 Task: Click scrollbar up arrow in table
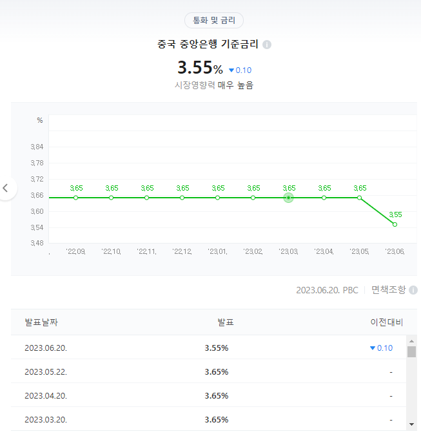411,341
